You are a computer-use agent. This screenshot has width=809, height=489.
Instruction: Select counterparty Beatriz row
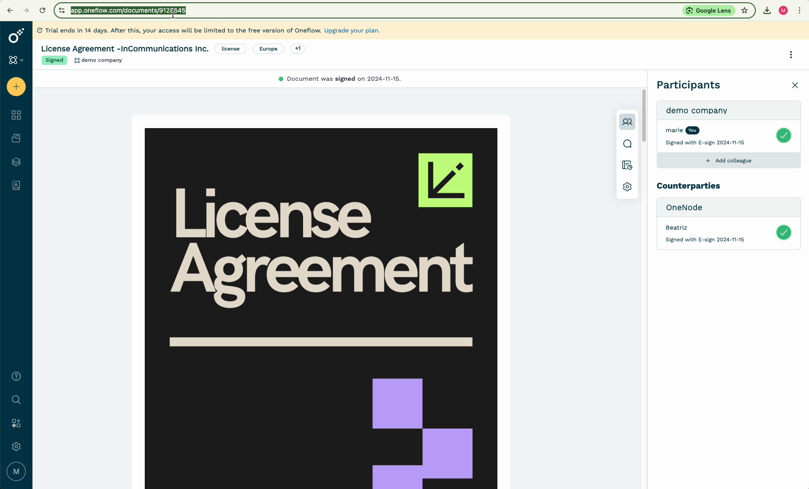click(x=729, y=233)
